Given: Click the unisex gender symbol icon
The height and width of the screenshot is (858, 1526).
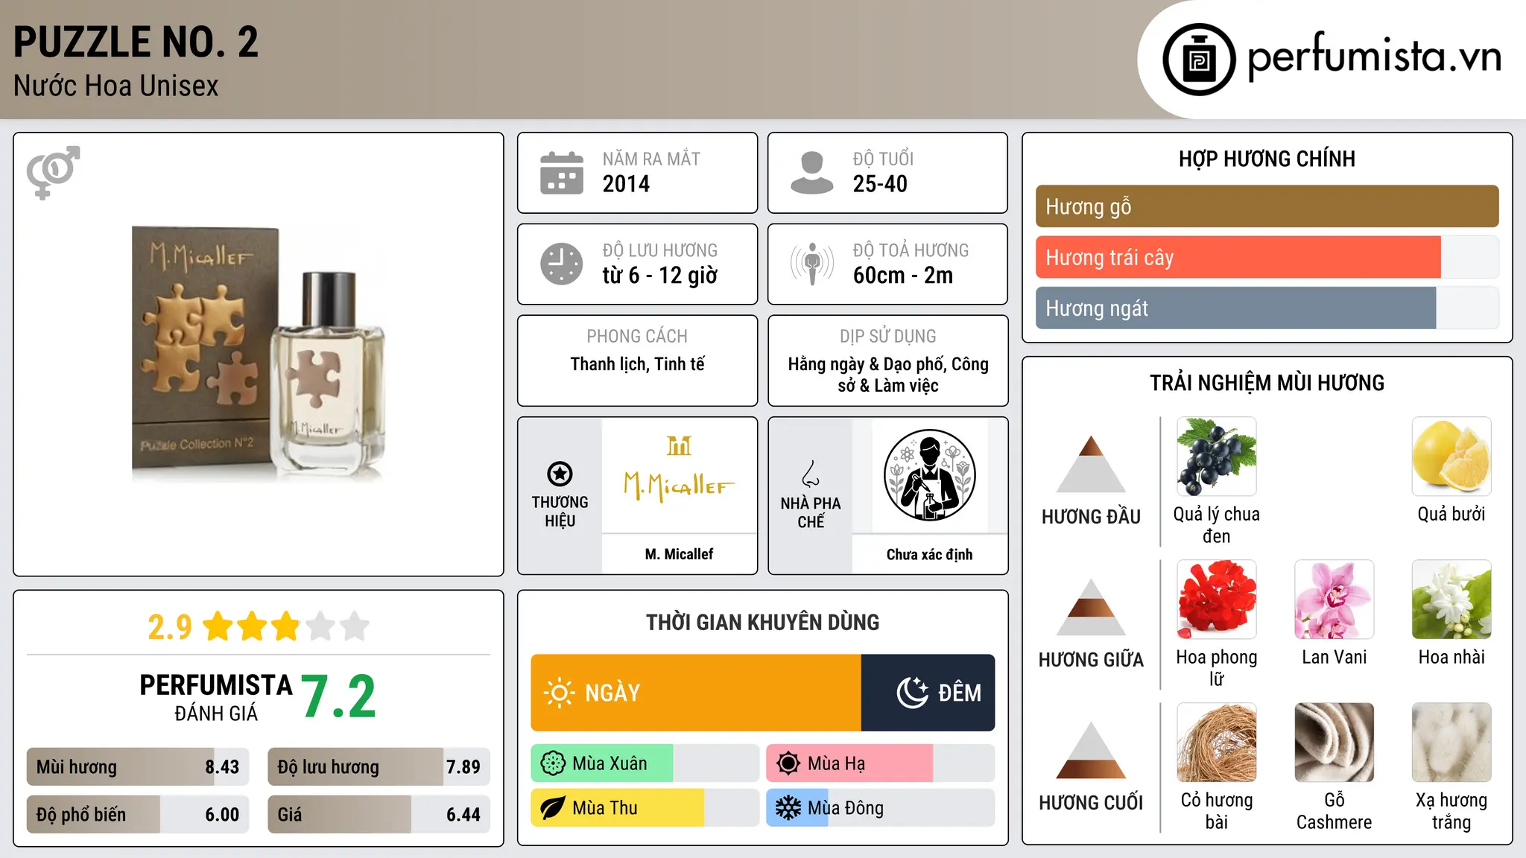Looking at the screenshot, I should [54, 172].
